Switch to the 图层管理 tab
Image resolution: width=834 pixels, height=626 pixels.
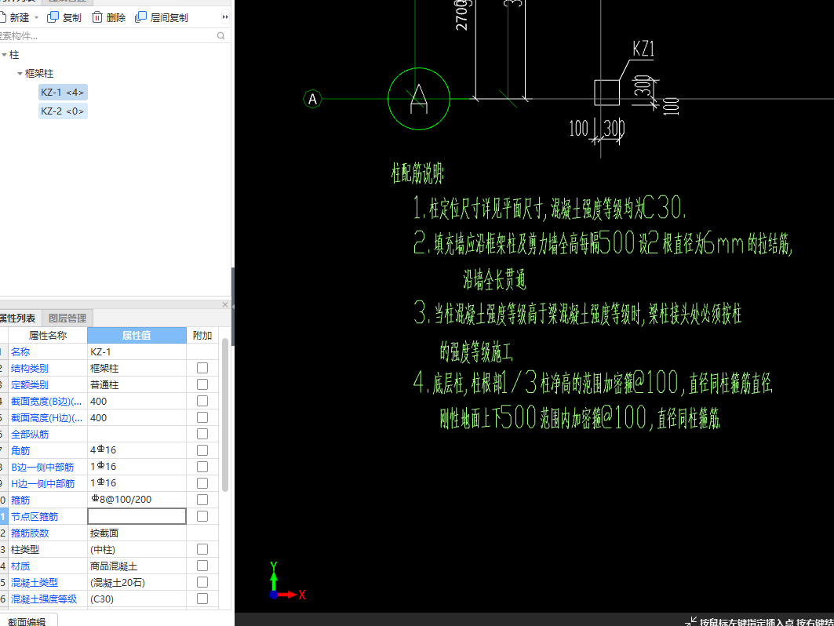click(x=67, y=318)
